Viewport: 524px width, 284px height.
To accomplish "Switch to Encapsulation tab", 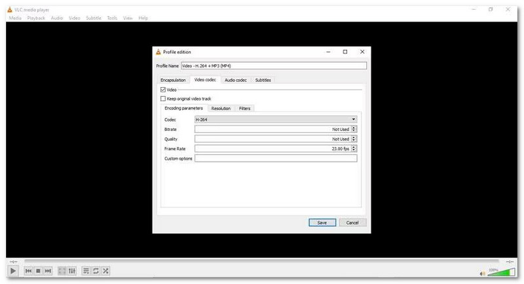I will (173, 80).
